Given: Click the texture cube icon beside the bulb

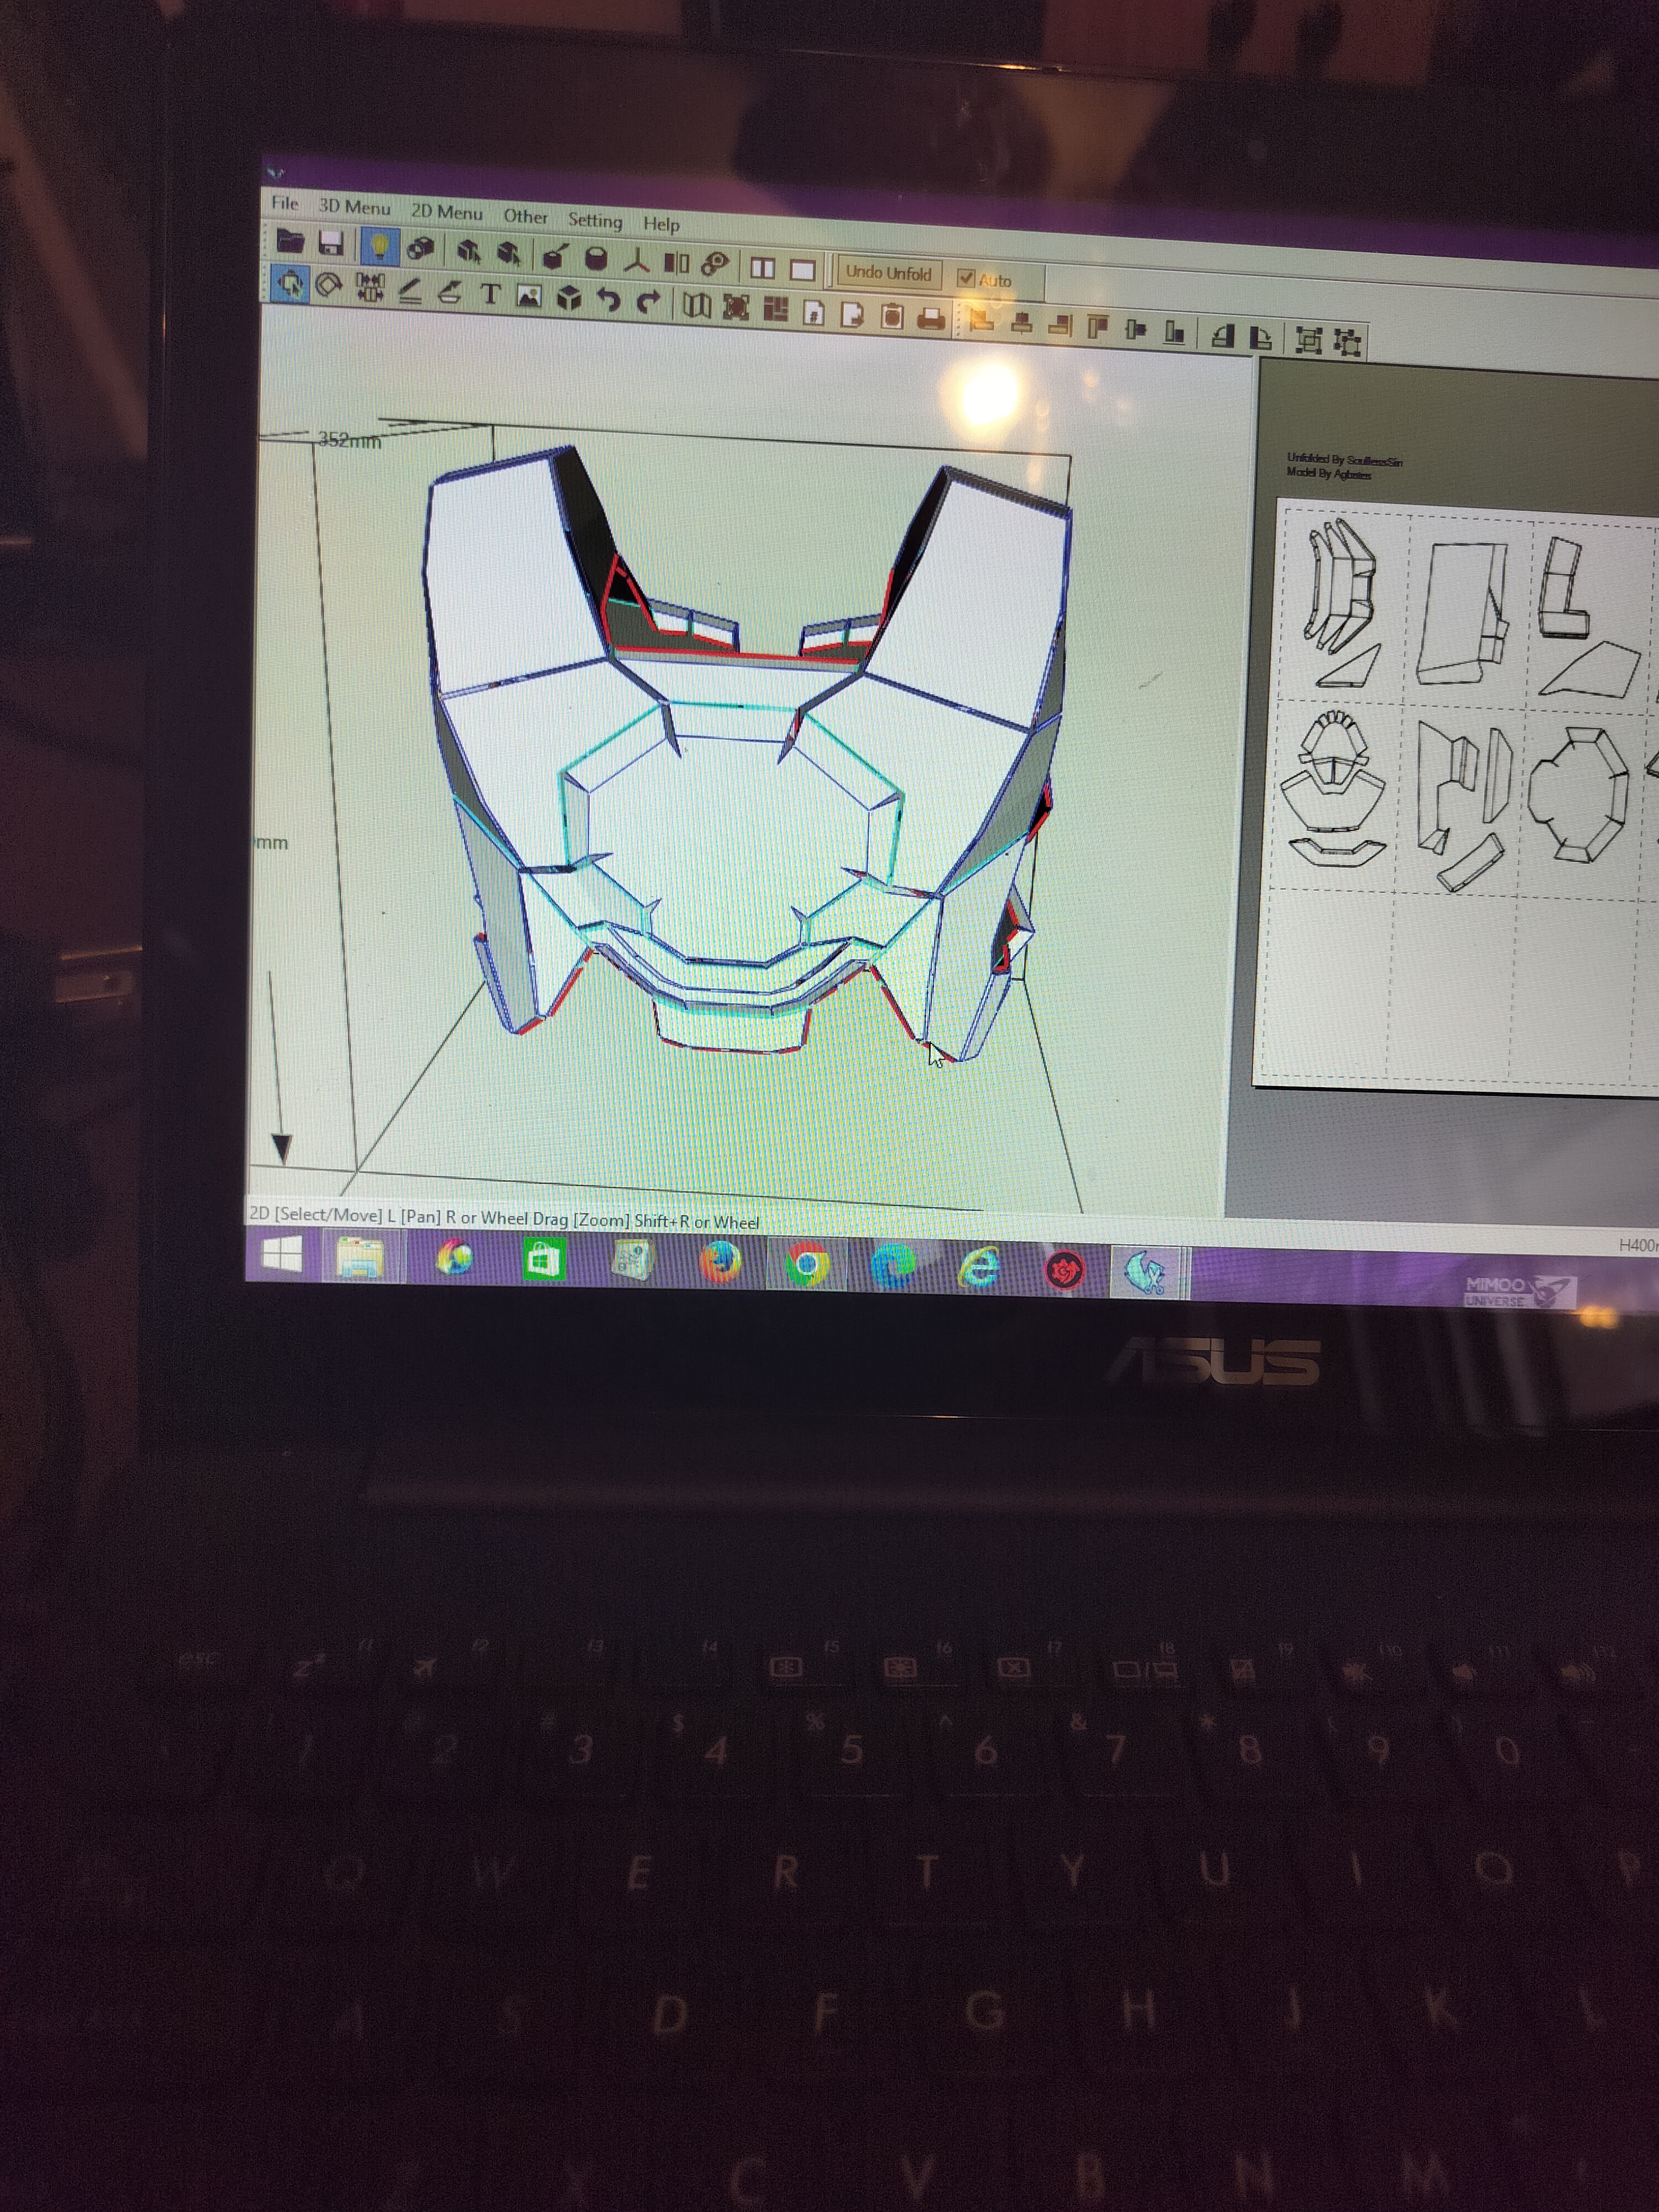Looking at the screenshot, I should point(421,248).
